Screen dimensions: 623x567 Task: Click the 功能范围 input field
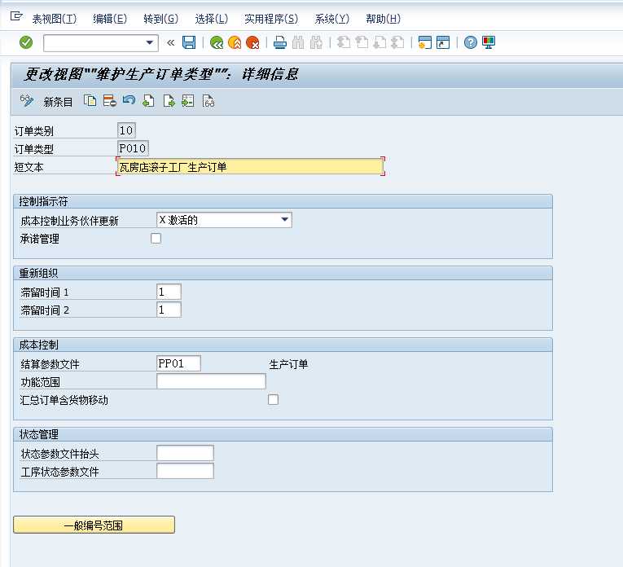pos(212,381)
